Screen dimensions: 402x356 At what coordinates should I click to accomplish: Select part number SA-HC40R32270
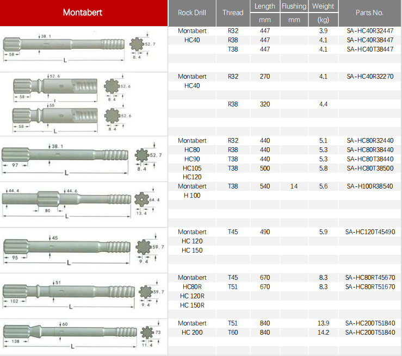[x=370, y=77]
